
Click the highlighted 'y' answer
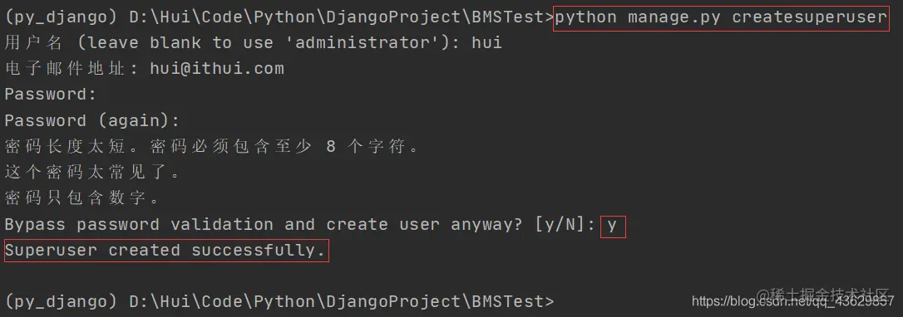[612, 225]
